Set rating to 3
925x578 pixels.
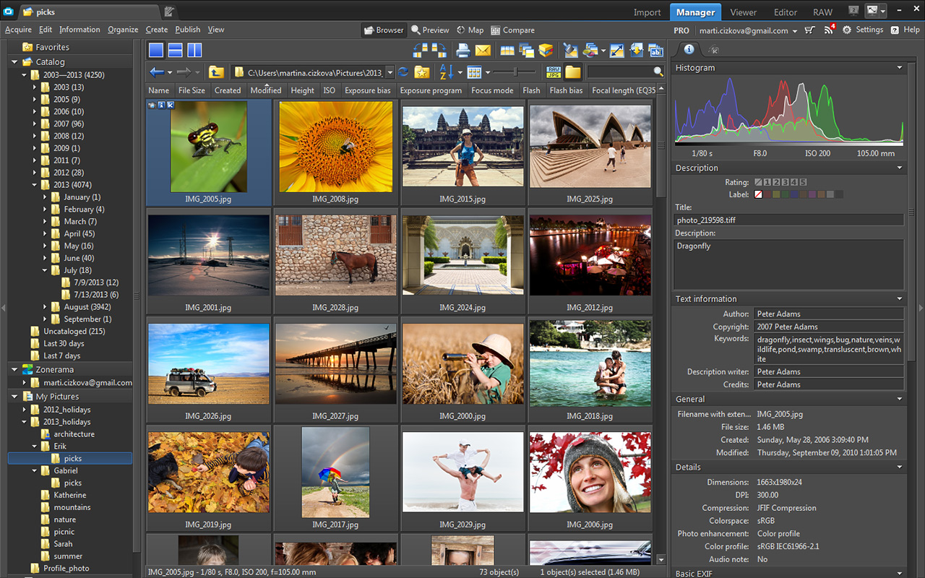coord(786,183)
